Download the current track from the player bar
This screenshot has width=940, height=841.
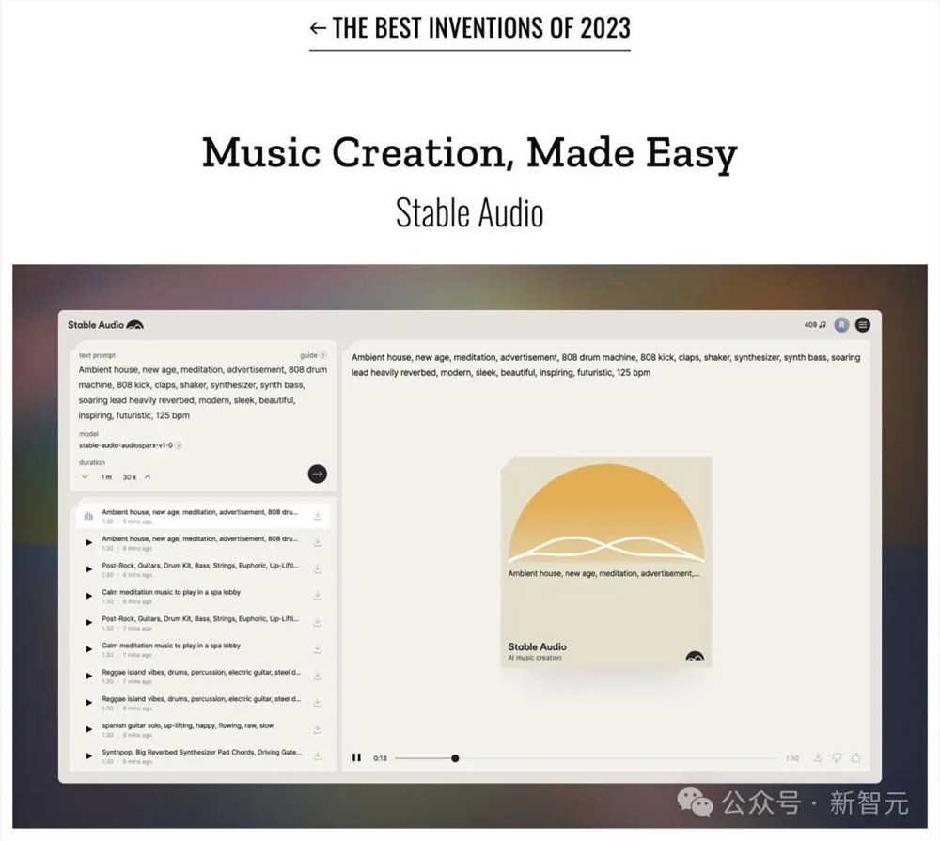coord(818,757)
